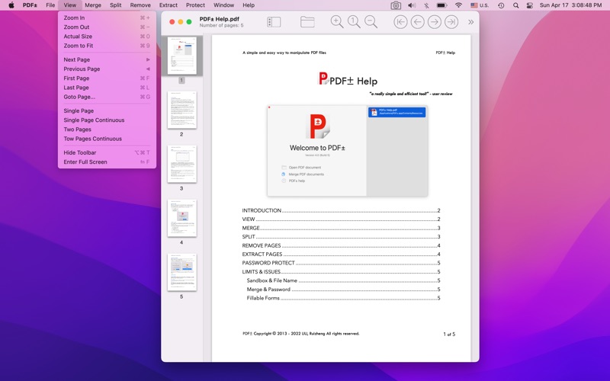Choose Zoom Out from View menu
The image size is (610, 381).
point(107,27)
